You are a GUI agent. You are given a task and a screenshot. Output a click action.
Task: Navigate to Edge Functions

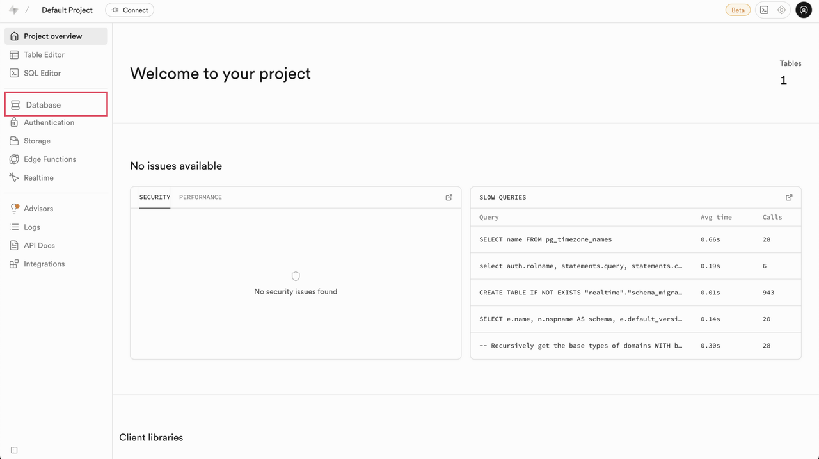click(49, 159)
